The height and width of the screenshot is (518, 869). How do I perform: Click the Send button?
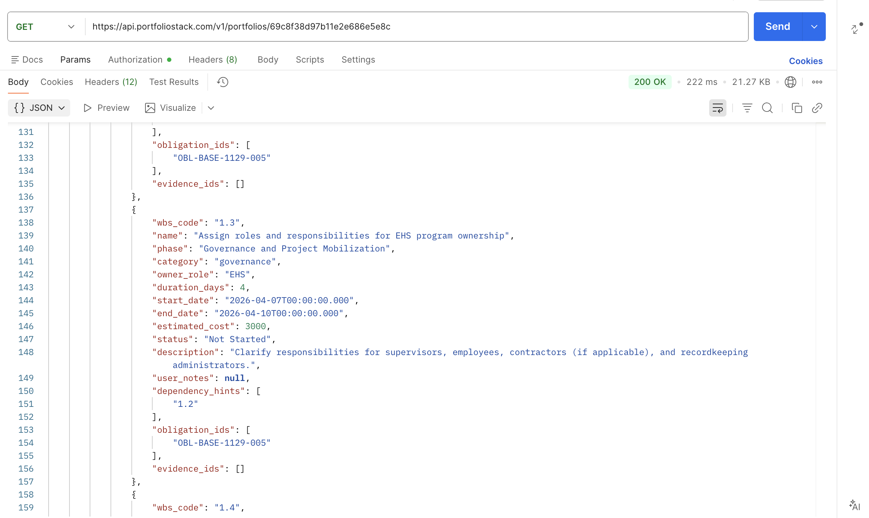click(x=778, y=27)
